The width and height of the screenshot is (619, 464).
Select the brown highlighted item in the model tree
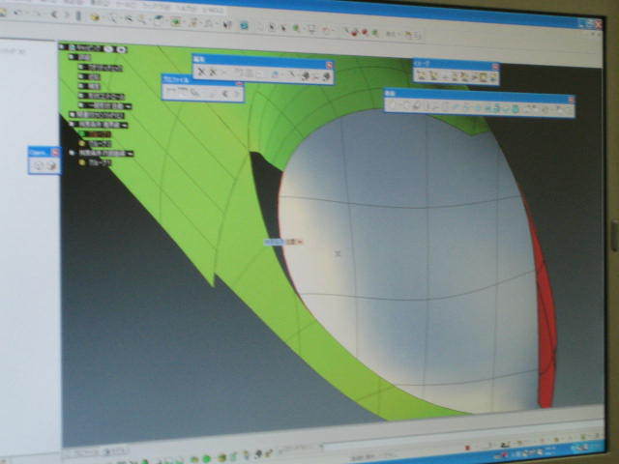click(x=99, y=134)
